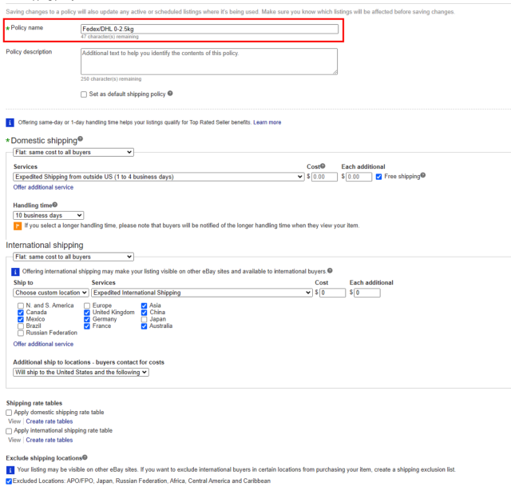
Task: Open the domestic shipping Flat cost type dropdown
Action: tap(73, 152)
